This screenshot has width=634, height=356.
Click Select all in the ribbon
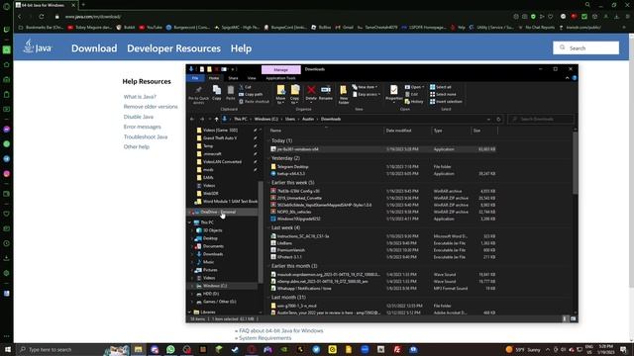click(x=441, y=87)
